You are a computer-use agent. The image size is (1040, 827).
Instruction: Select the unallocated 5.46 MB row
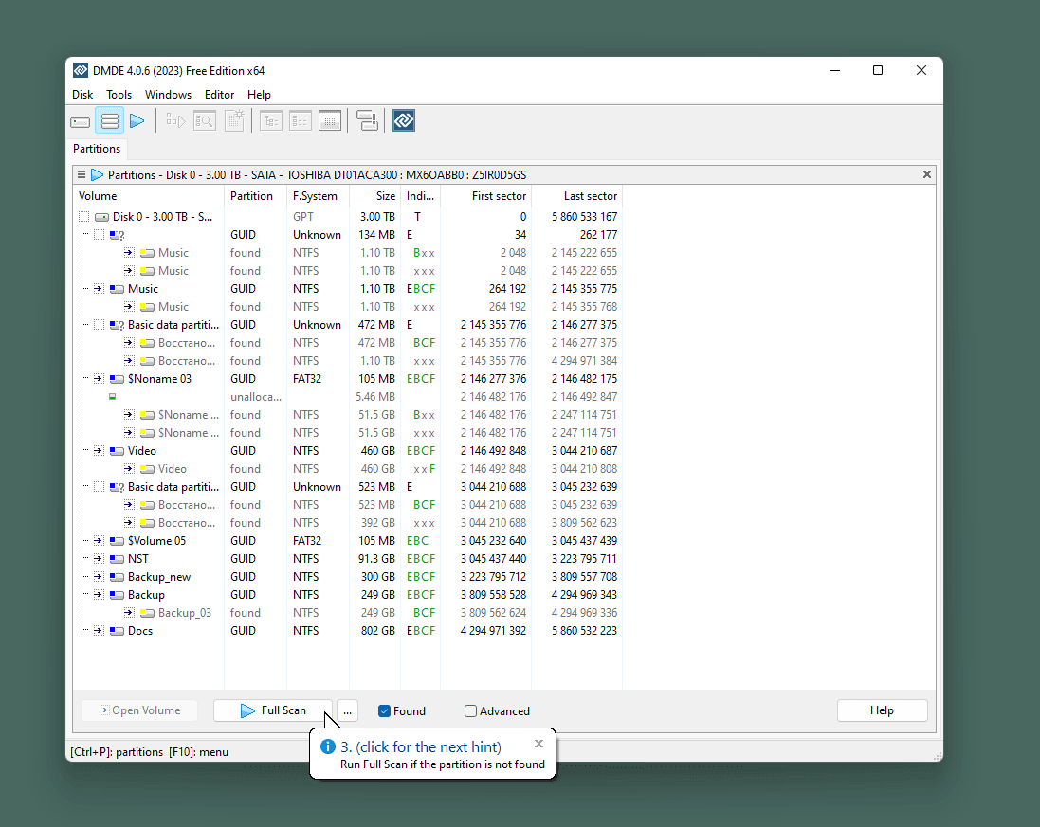click(x=348, y=396)
